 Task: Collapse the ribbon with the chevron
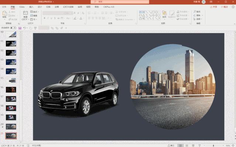pyautogui.click(x=235, y=24)
